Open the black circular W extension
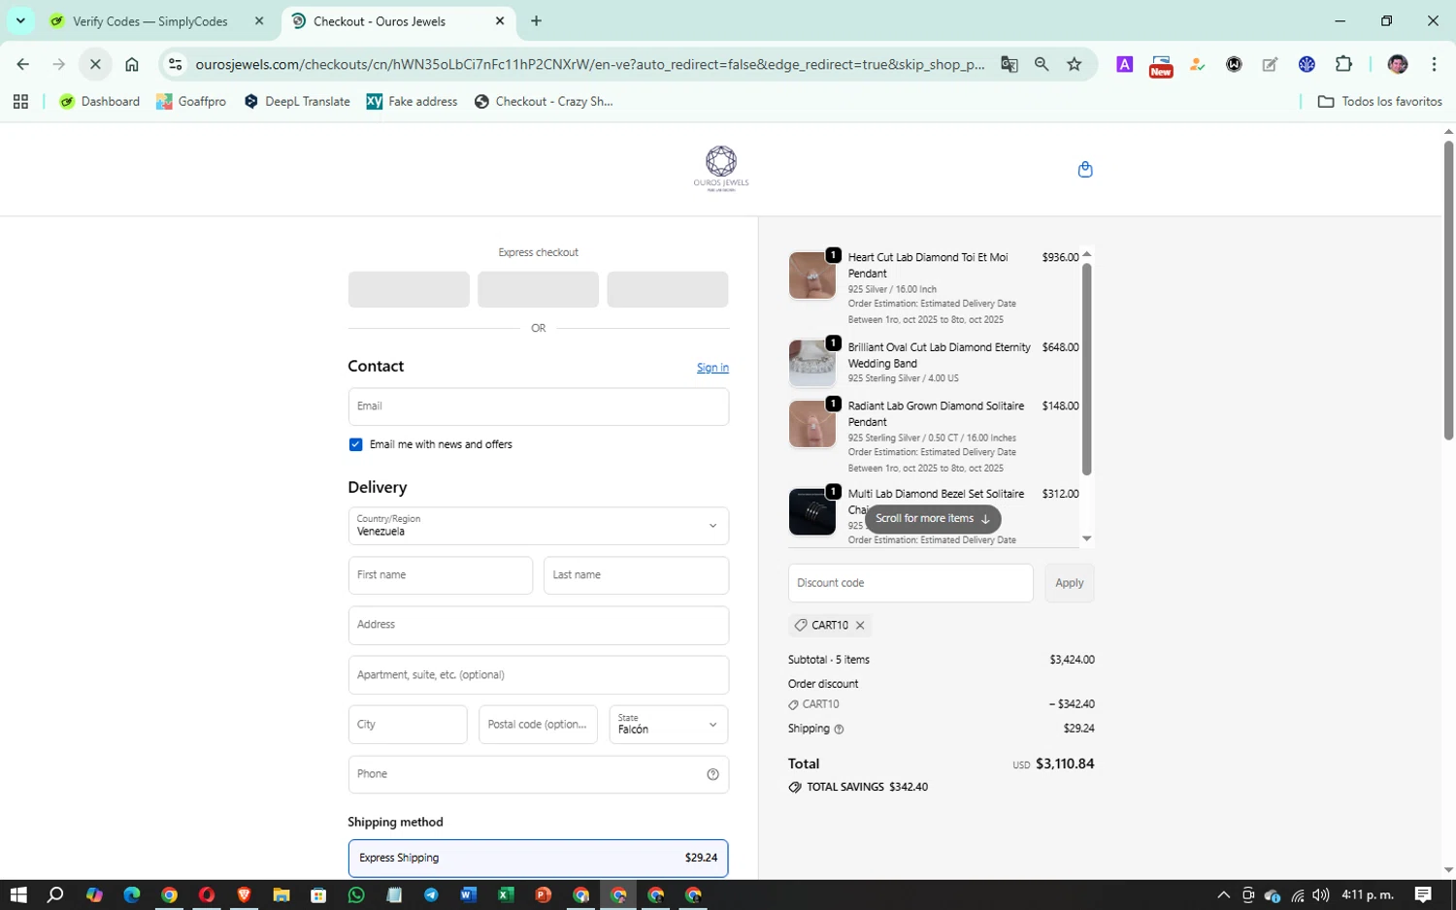 [1234, 64]
